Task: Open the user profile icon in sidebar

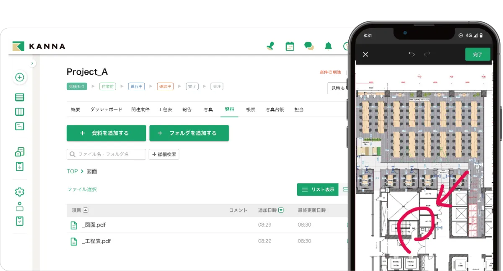Action: click(x=19, y=206)
